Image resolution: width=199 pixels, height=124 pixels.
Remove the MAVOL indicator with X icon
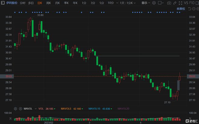pyautogui.click(x=21, y=109)
